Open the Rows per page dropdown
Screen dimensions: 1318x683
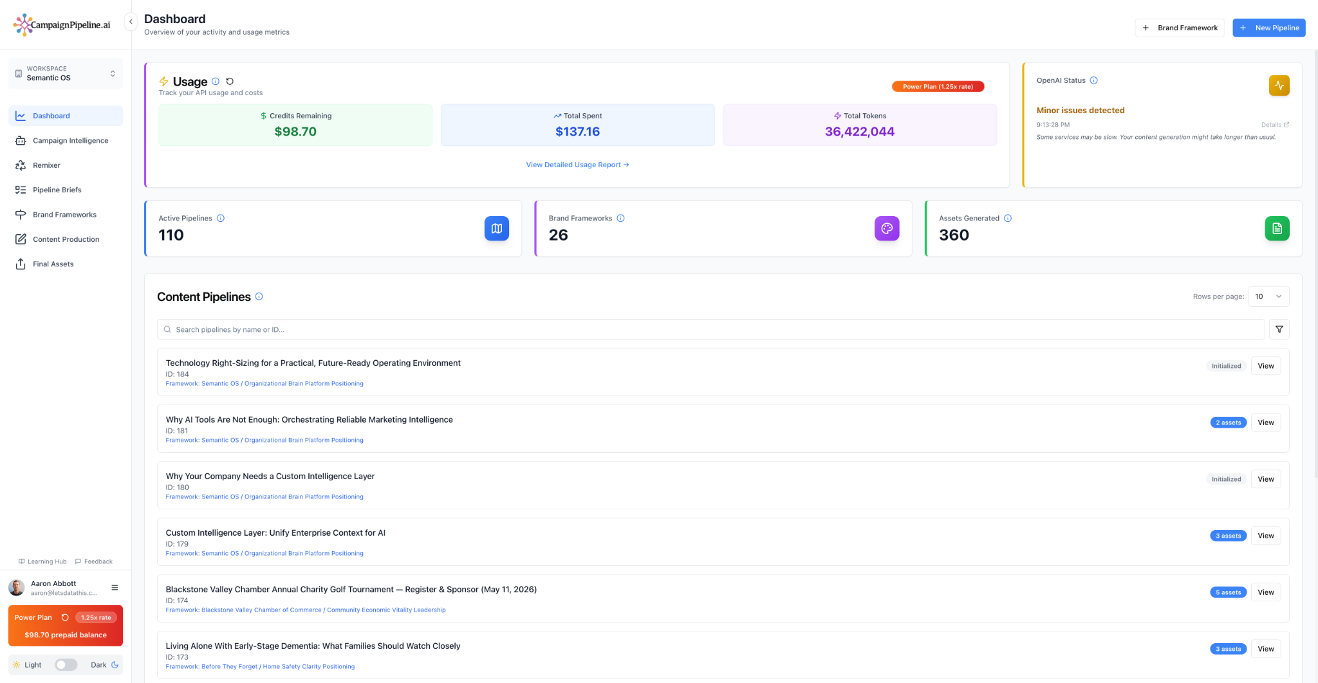tap(1268, 296)
